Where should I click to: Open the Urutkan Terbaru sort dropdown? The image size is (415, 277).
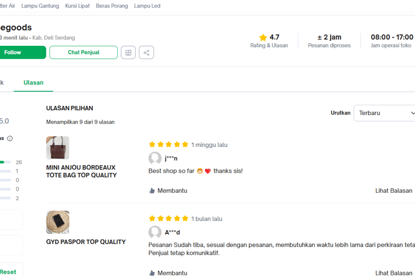pos(385,113)
